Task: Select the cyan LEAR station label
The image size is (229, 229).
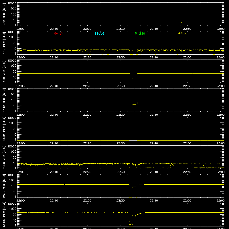Action: coord(99,33)
